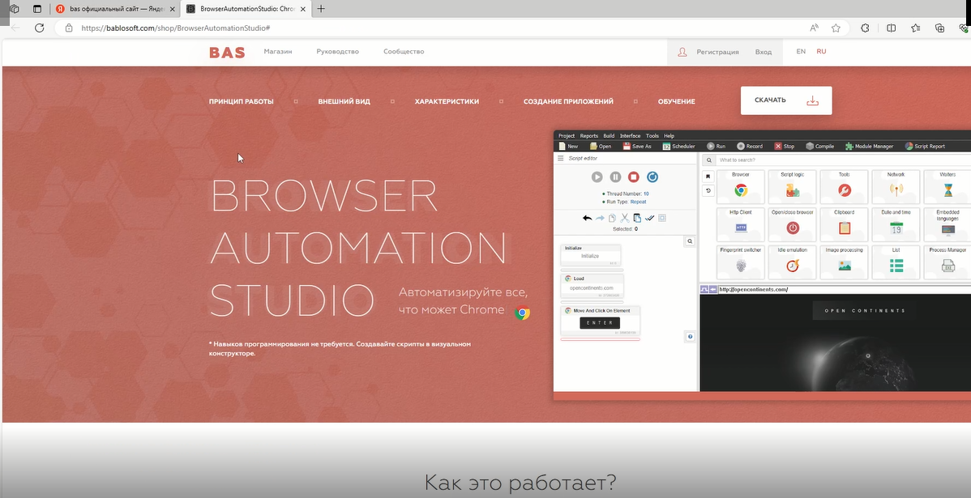This screenshot has width=971, height=498.
Task: Click Project menu in BAS screenshot
Action: point(566,135)
